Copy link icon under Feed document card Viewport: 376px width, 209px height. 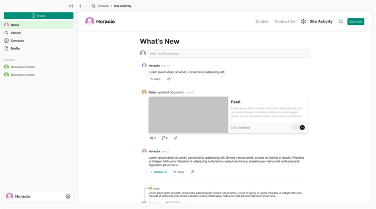(175, 138)
